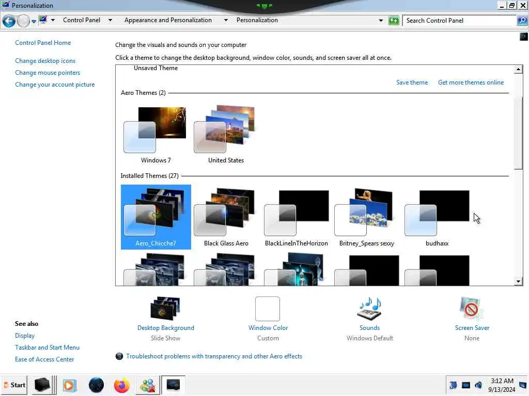Open Change mouse pointers link
529x396 pixels.
click(48, 73)
